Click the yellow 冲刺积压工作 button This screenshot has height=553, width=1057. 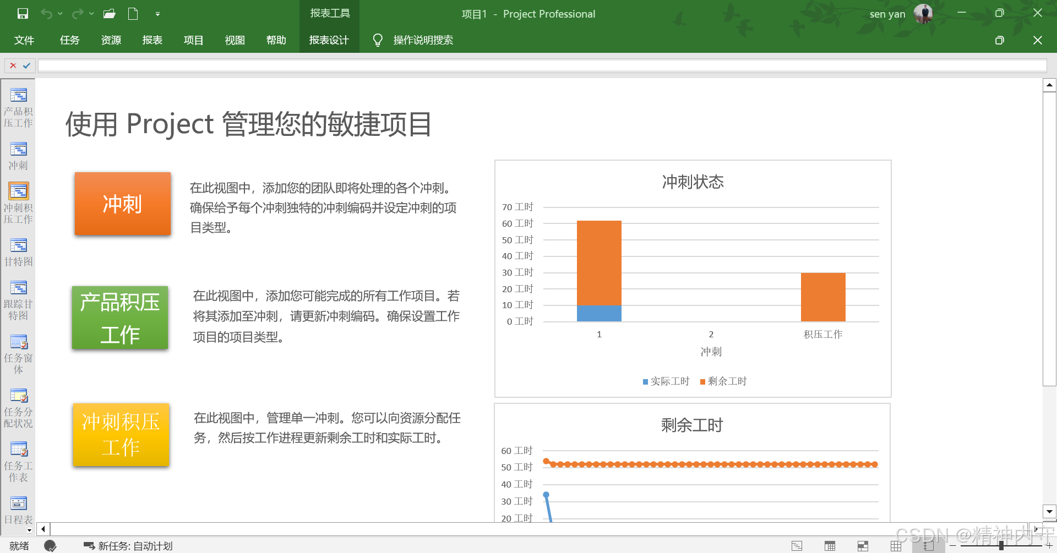[x=121, y=435]
